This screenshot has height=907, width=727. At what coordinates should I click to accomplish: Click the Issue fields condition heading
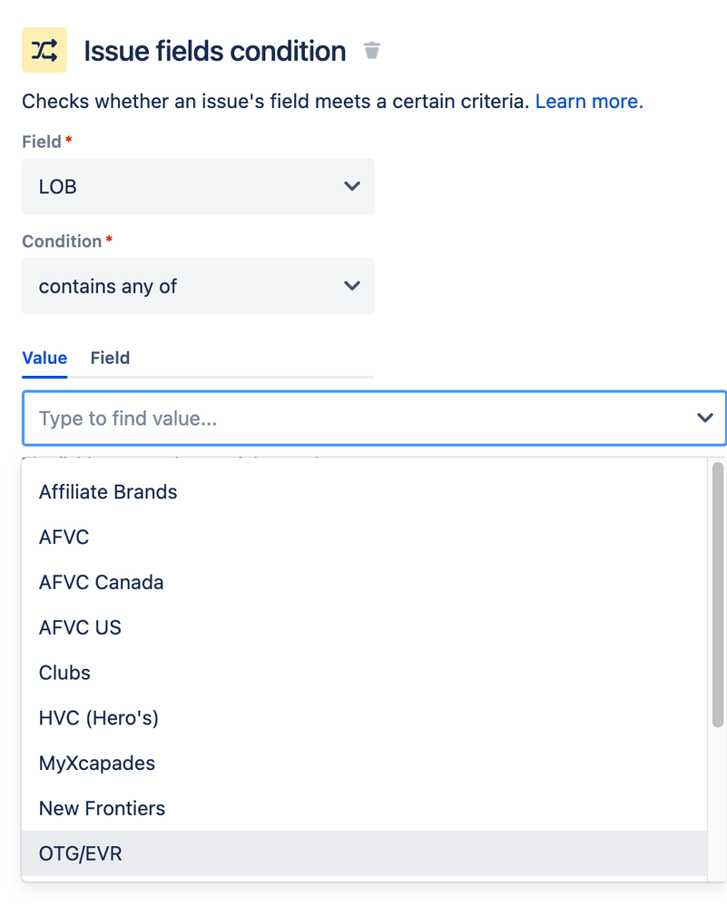(214, 51)
